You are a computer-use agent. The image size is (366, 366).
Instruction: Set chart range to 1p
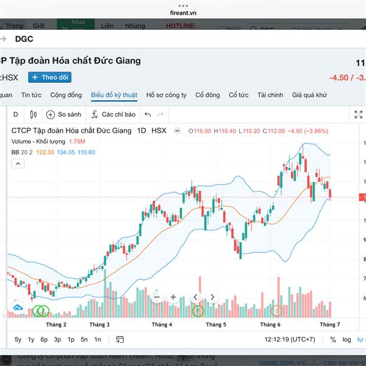point(71,339)
